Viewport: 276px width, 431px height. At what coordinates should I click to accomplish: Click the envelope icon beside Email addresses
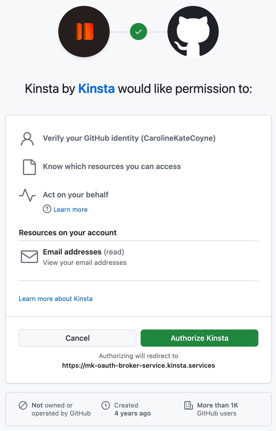[29, 257]
